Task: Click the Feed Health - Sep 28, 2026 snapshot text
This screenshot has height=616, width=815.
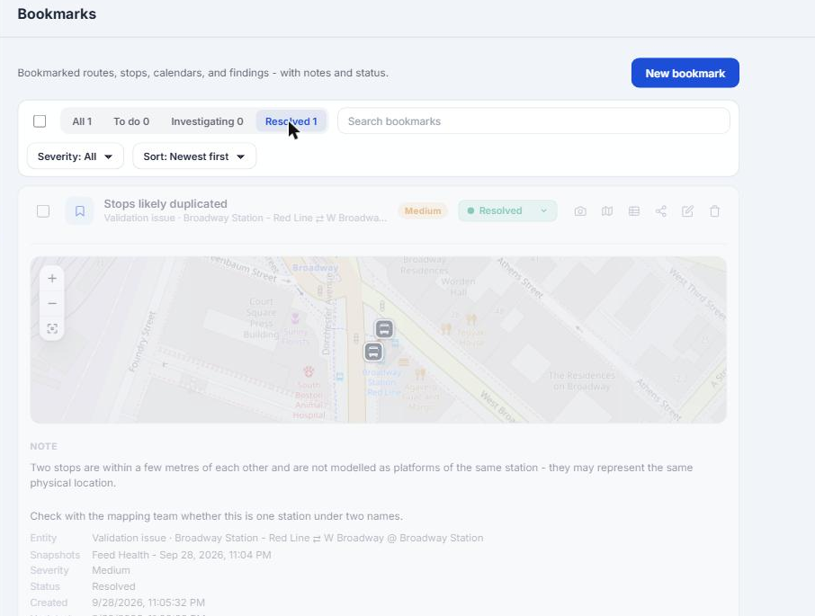Action: coord(182,555)
